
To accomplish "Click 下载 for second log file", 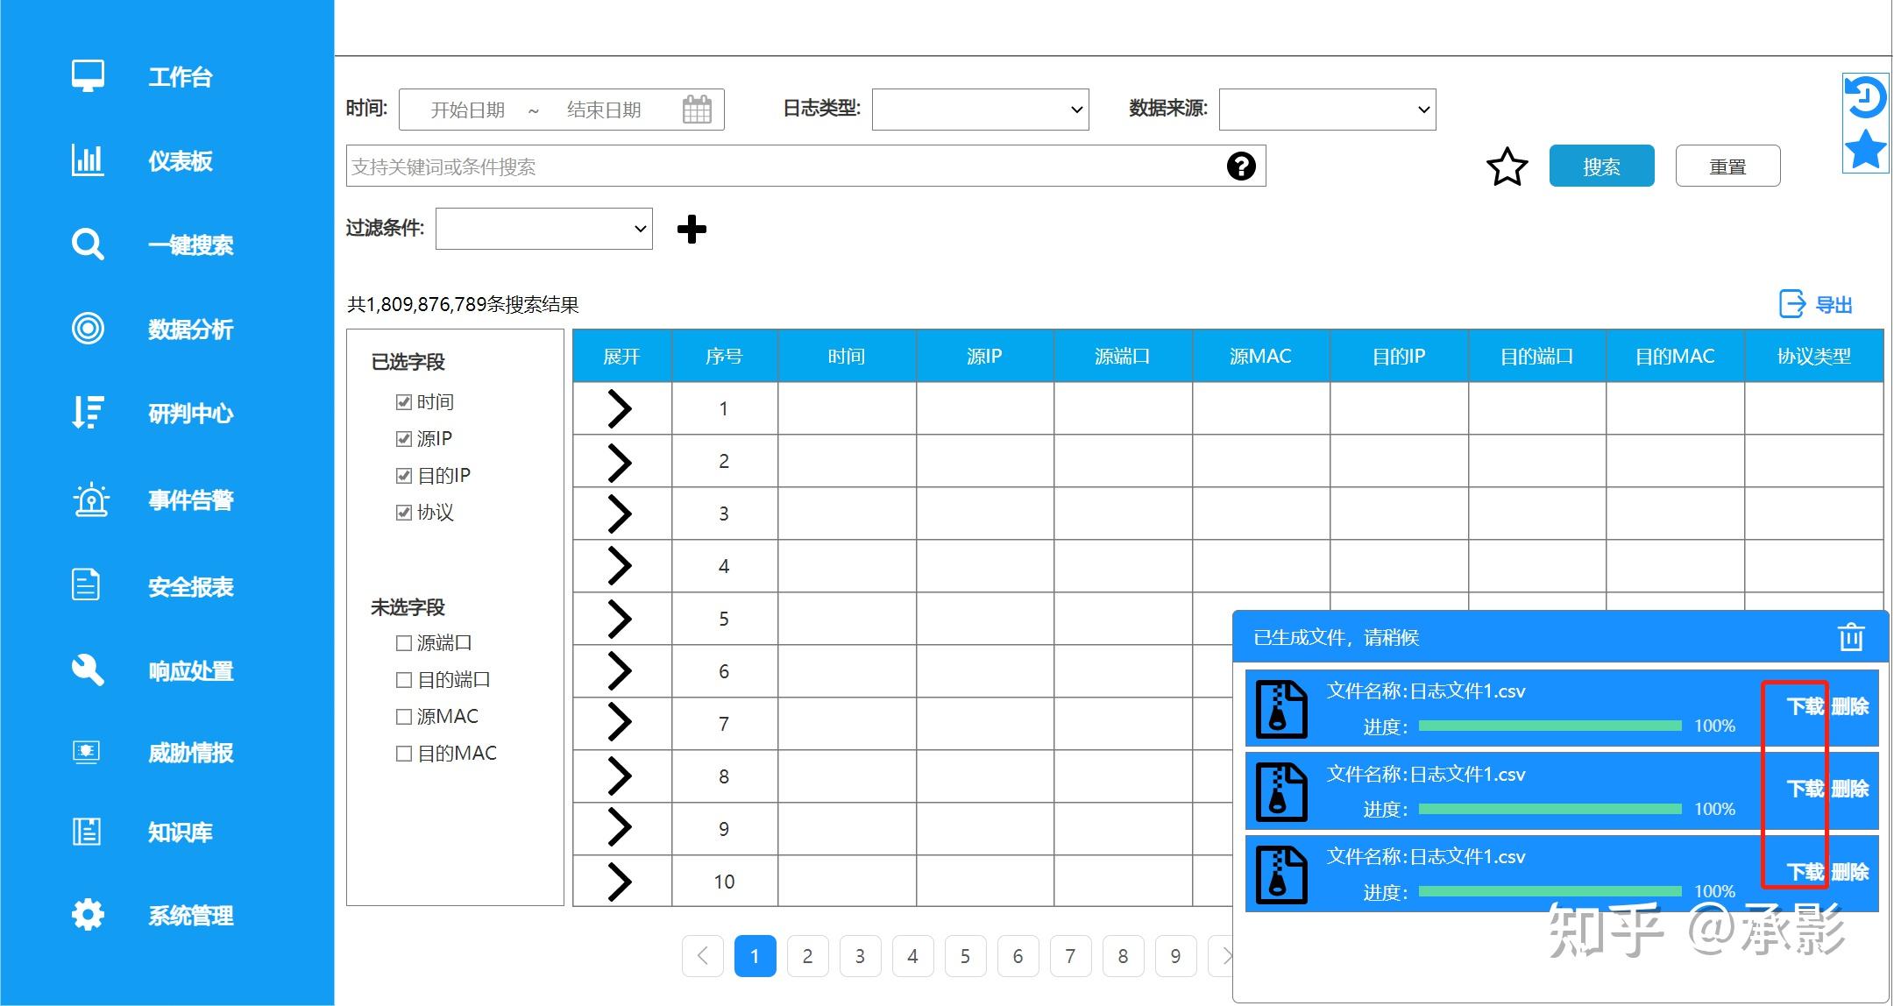I will click(1805, 789).
